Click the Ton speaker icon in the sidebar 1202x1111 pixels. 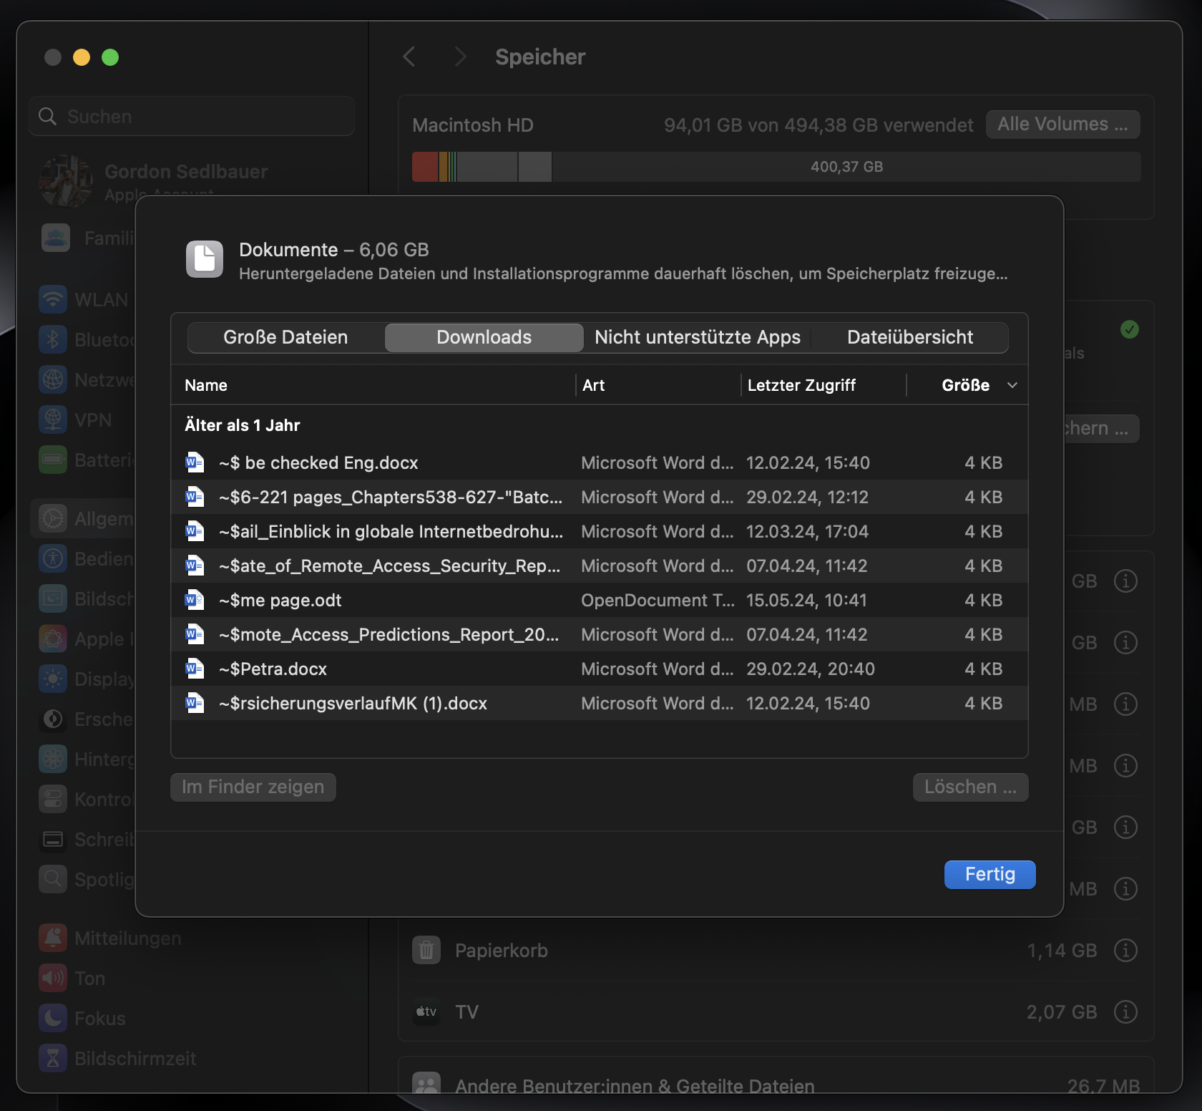coord(52,978)
